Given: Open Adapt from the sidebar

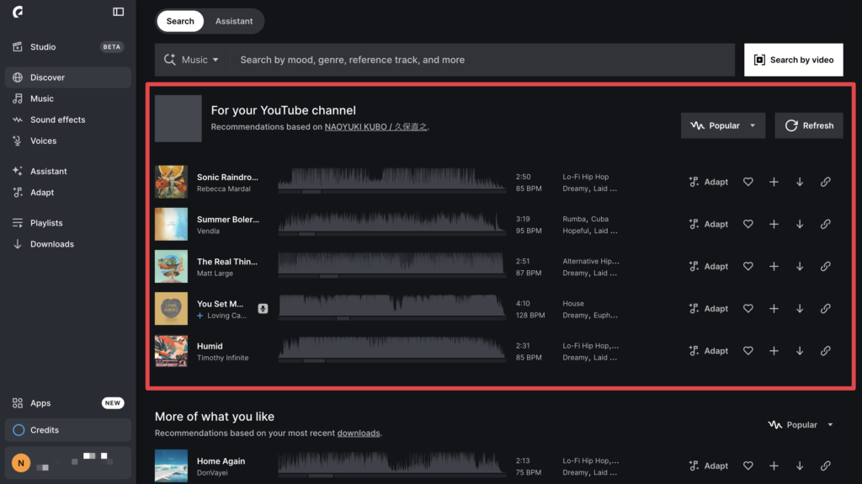Looking at the screenshot, I should click(68, 193).
